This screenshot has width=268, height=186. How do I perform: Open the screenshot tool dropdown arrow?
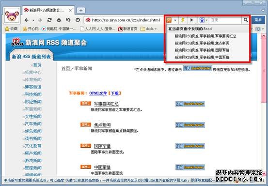click(x=263, y=29)
